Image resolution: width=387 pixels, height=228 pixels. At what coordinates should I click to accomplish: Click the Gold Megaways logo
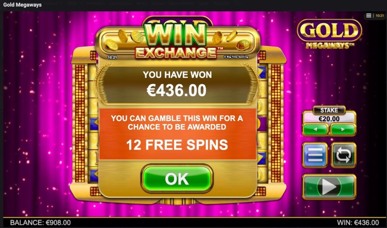[330, 34]
